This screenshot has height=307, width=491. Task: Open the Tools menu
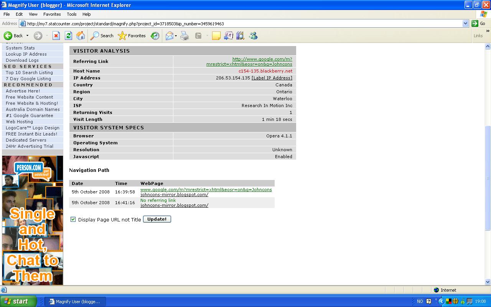click(72, 14)
